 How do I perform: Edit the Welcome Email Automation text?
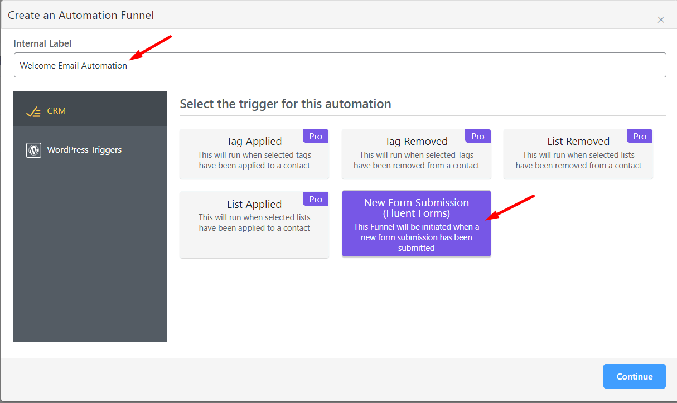click(73, 65)
